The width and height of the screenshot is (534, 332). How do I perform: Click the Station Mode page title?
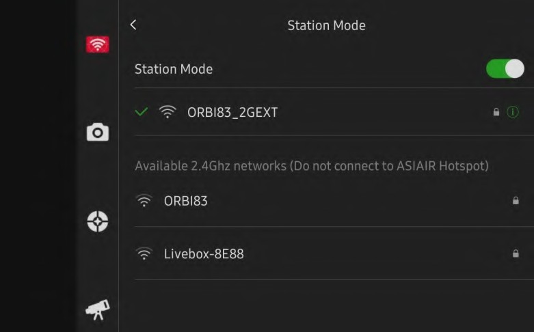[x=326, y=25]
